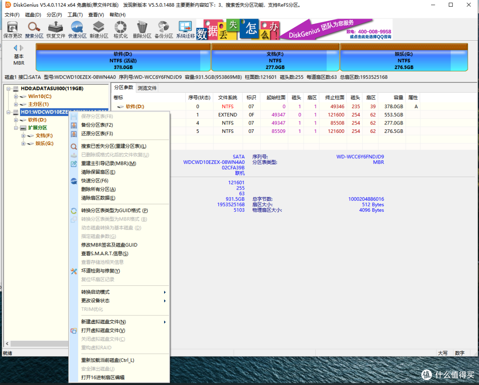Screen dimensions: 479x385
Task: Go to next disk using right arrow
Action: [21, 48]
